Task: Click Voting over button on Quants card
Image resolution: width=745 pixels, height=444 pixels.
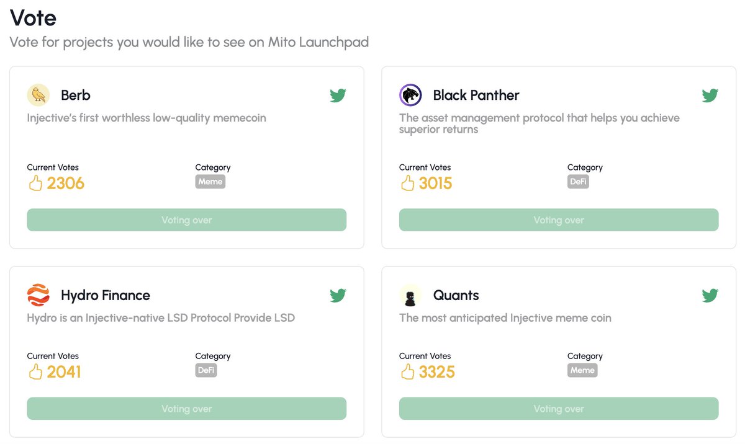Action: (559, 409)
